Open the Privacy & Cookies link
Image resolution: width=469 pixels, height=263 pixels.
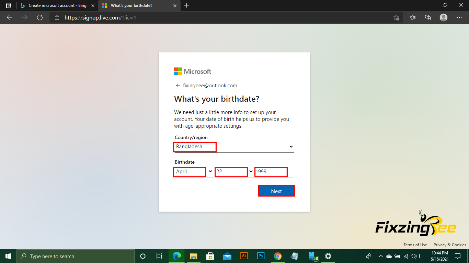[450, 245]
